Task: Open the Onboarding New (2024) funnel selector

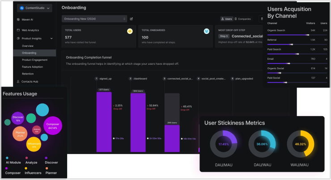Action: [x=94, y=19]
